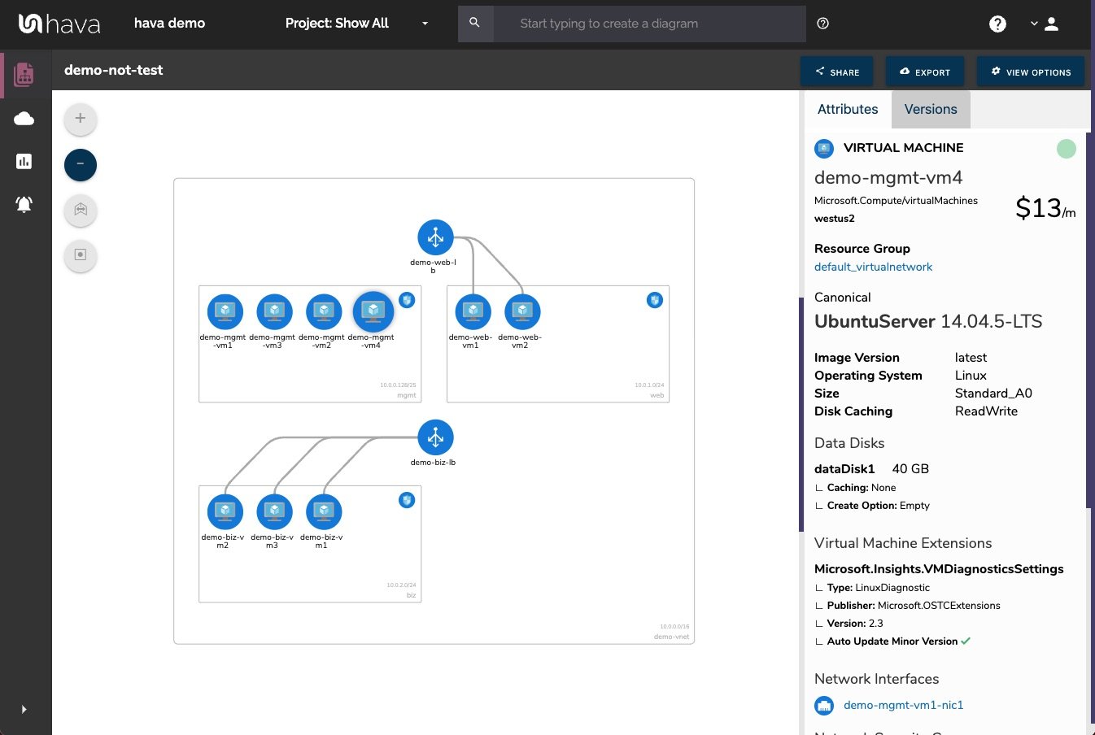Click the EXPORT button
The height and width of the screenshot is (735, 1095).
[925, 72]
